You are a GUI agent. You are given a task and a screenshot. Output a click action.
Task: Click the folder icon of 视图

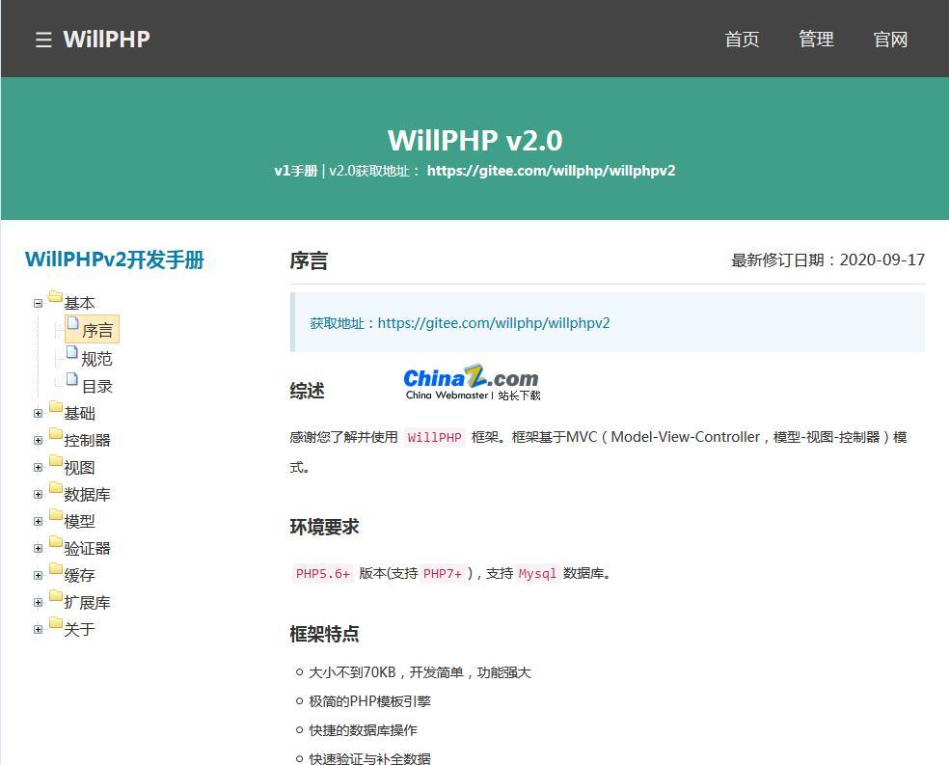[x=56, y=460]
